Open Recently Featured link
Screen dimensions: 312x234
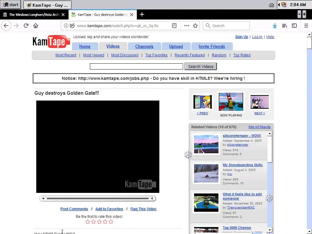(x=190, y=55)
